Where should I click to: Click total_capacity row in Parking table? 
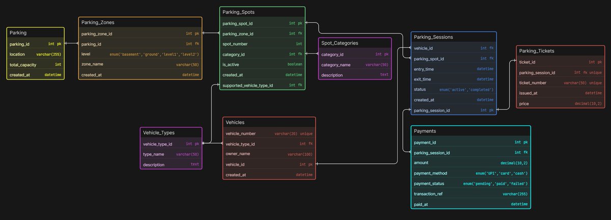point(36,65)
